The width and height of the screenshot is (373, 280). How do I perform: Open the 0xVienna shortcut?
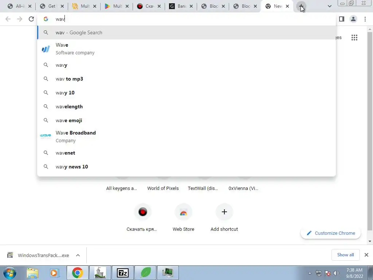(x=243, y=188)
